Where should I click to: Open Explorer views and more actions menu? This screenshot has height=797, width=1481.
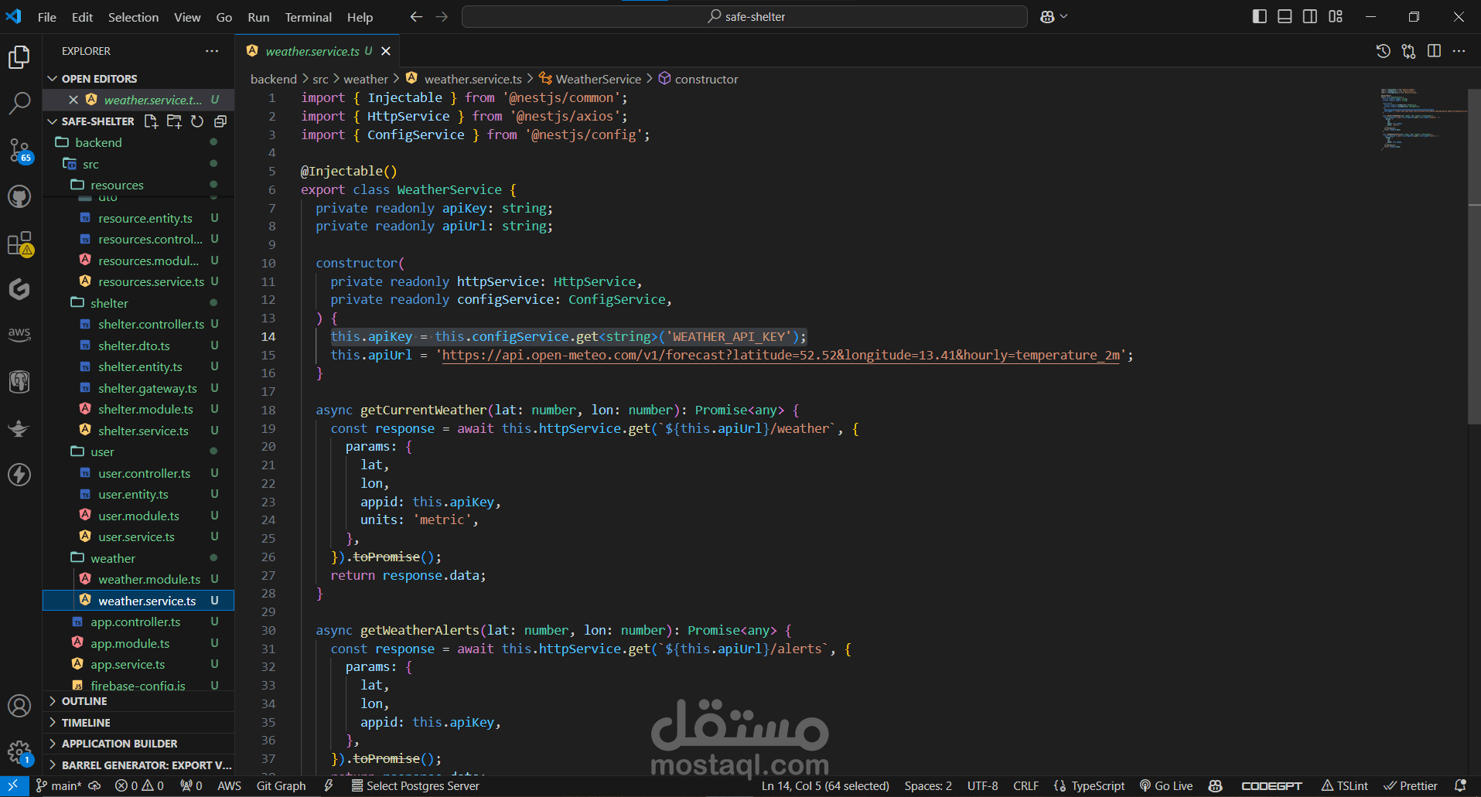(x=212, y=51)
